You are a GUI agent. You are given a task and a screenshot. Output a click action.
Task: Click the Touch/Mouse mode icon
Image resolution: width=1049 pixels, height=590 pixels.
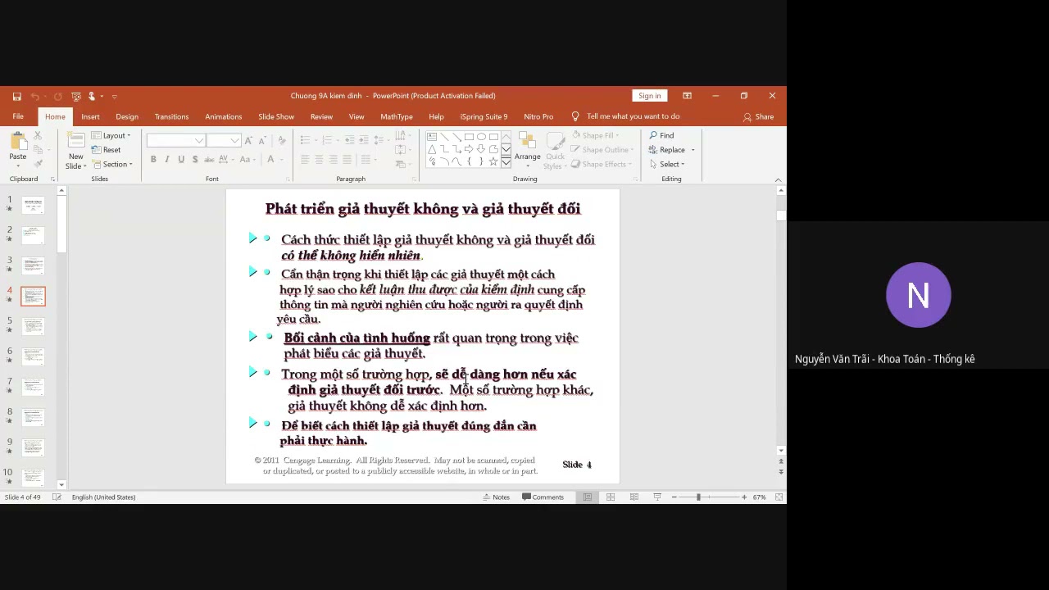coord(93,96)
